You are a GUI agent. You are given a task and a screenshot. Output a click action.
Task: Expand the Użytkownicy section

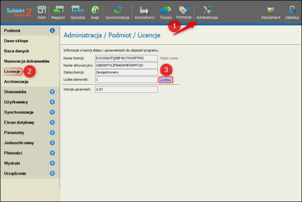coord(52,102)
